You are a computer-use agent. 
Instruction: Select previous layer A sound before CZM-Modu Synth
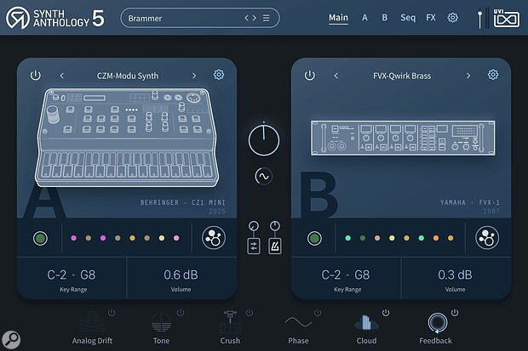[61, 76]
